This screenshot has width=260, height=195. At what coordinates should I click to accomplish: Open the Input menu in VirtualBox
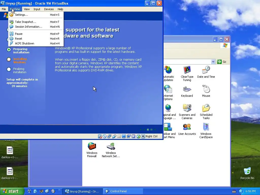click(x=37, y=9)
